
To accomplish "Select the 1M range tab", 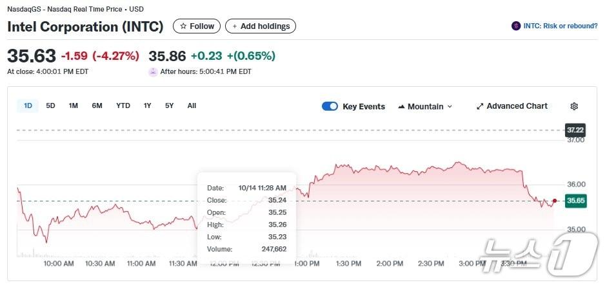I will 74,106.
